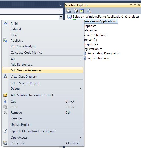Select the Registration.resx file
The height and width of the screenshot is (148, 141).
[98, 58]
